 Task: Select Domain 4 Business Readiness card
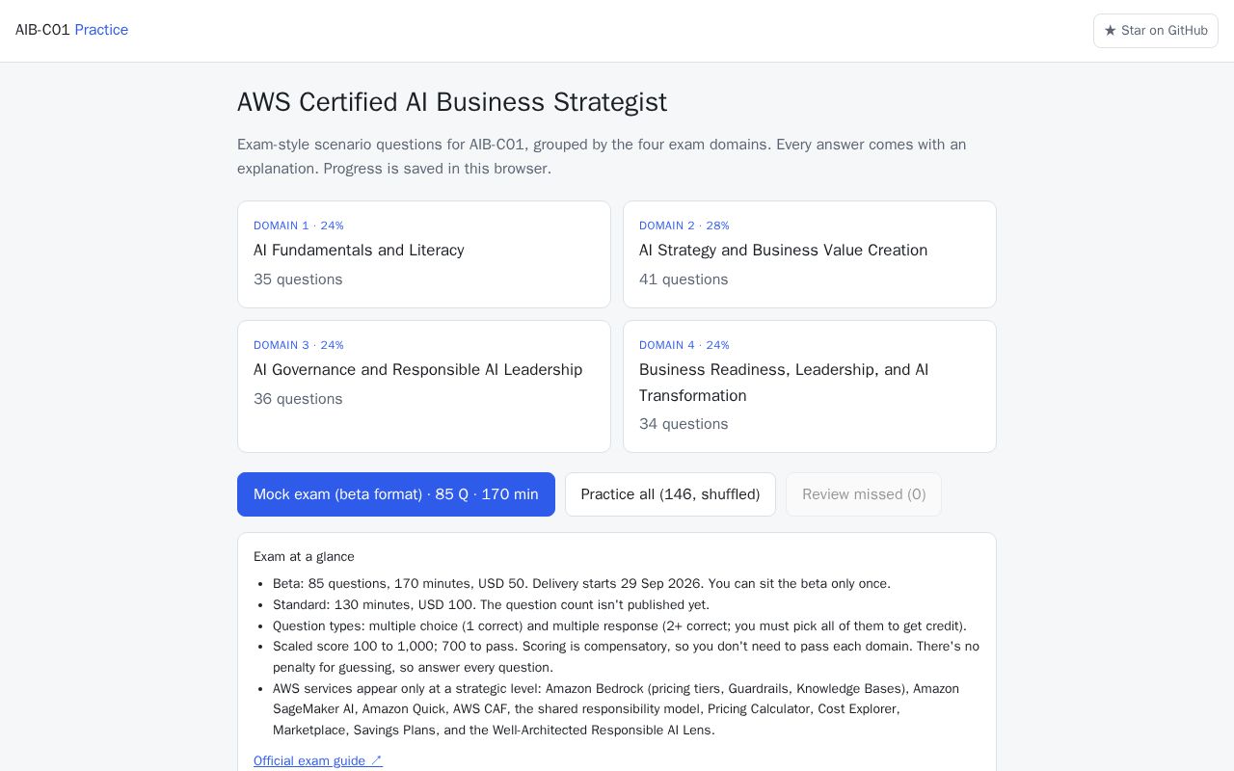point(810,386)
